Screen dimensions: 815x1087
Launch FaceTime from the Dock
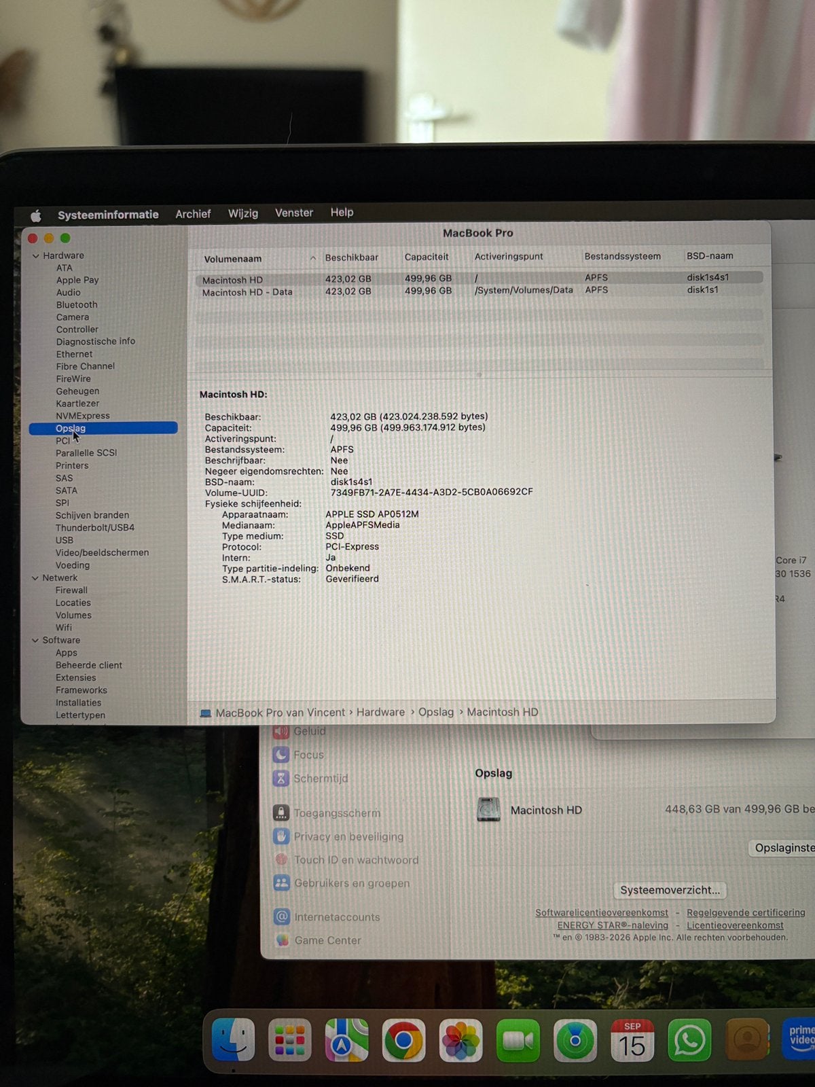point(518,1040)
